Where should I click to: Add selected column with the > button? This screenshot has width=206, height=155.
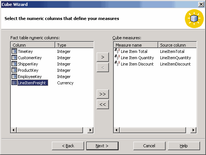103,57
